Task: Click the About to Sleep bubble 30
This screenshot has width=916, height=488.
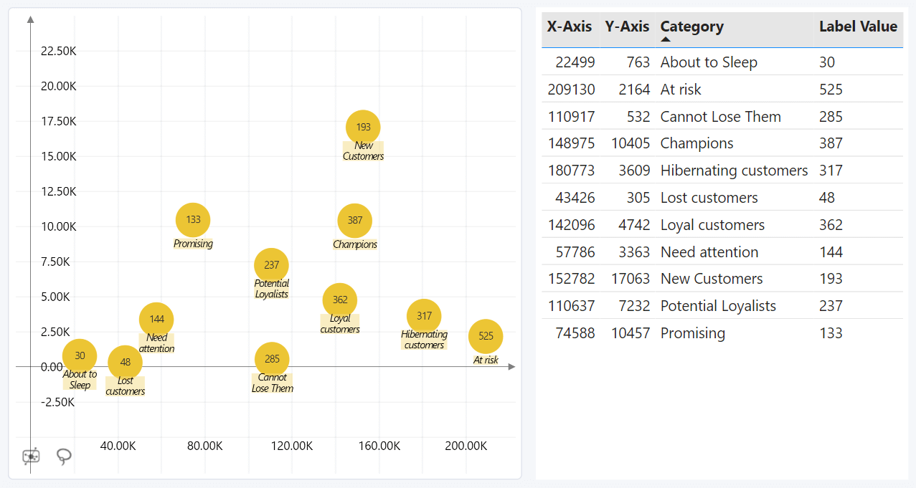Action: [x=80, y=355]
